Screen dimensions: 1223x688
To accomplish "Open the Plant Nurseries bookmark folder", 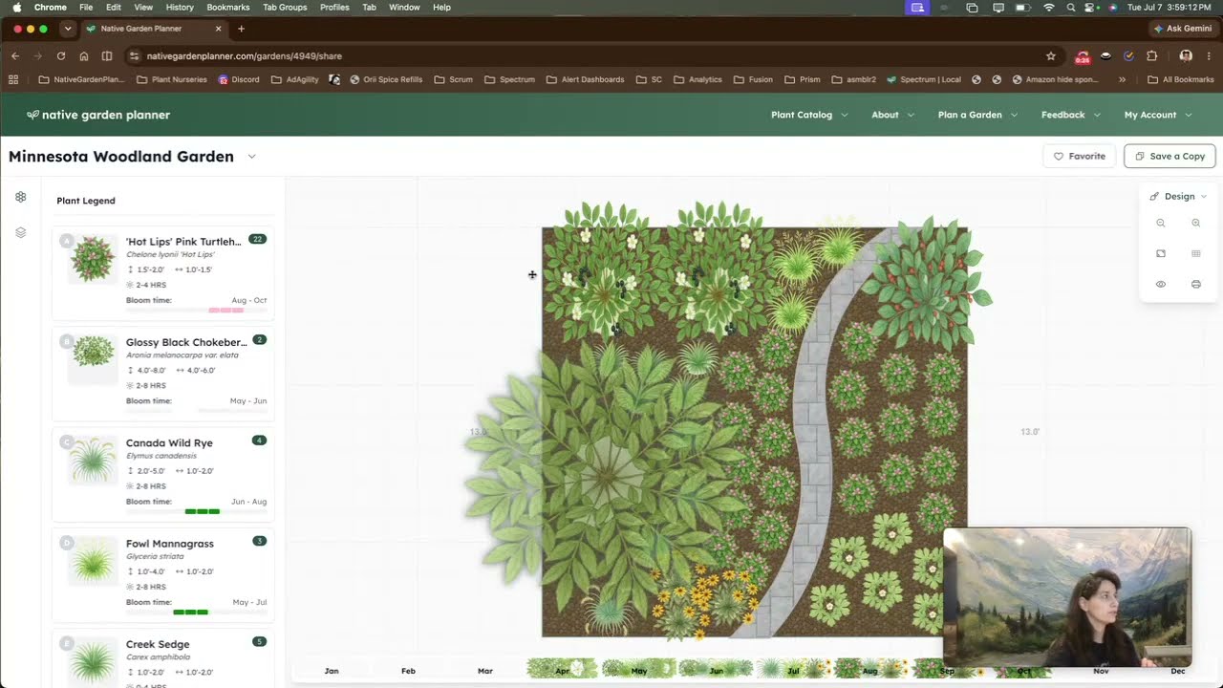I will [172, 79].
